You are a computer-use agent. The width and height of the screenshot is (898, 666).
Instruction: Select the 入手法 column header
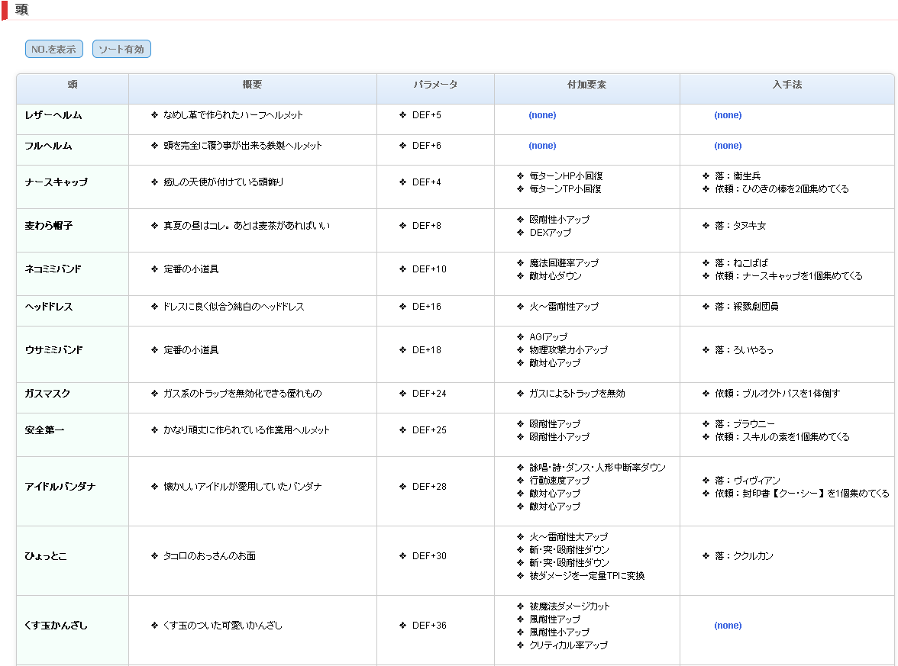click(787, 85)
